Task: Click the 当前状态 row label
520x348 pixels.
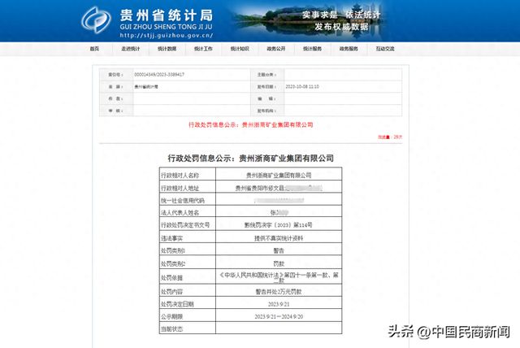Action: pos(171,329)
